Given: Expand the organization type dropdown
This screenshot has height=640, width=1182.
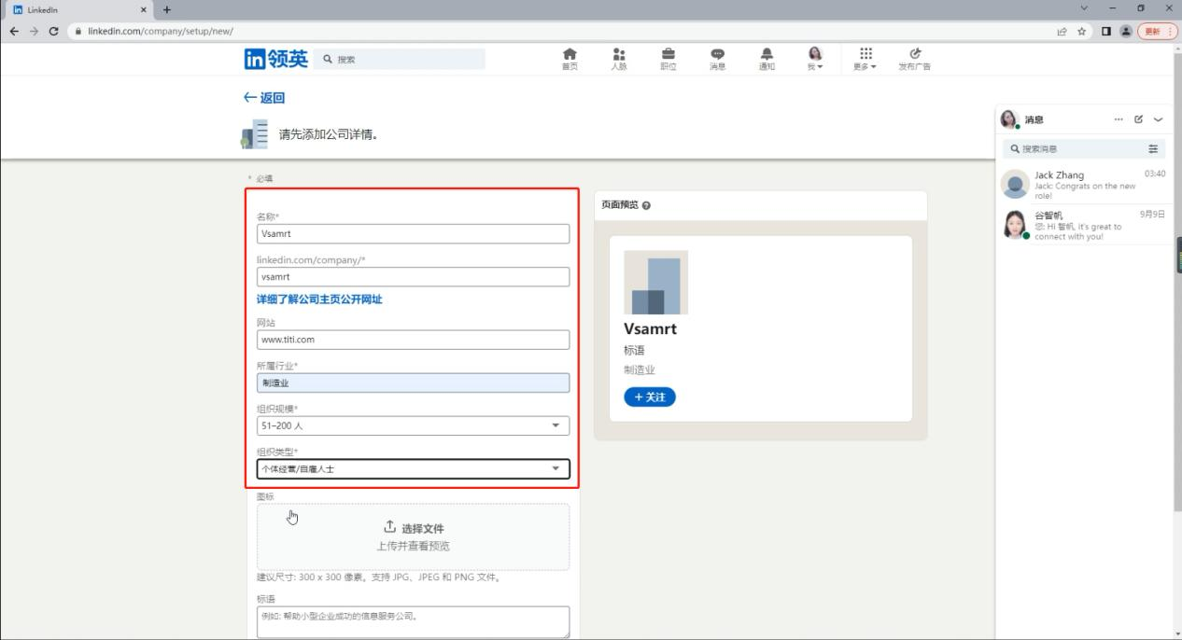Looking at the screenshot, I should pos(413,468).
